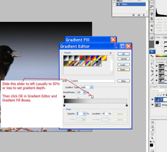Hide the Background layer eye icon
This screenshot has width=167, height=152.
[x=152, y=105]
